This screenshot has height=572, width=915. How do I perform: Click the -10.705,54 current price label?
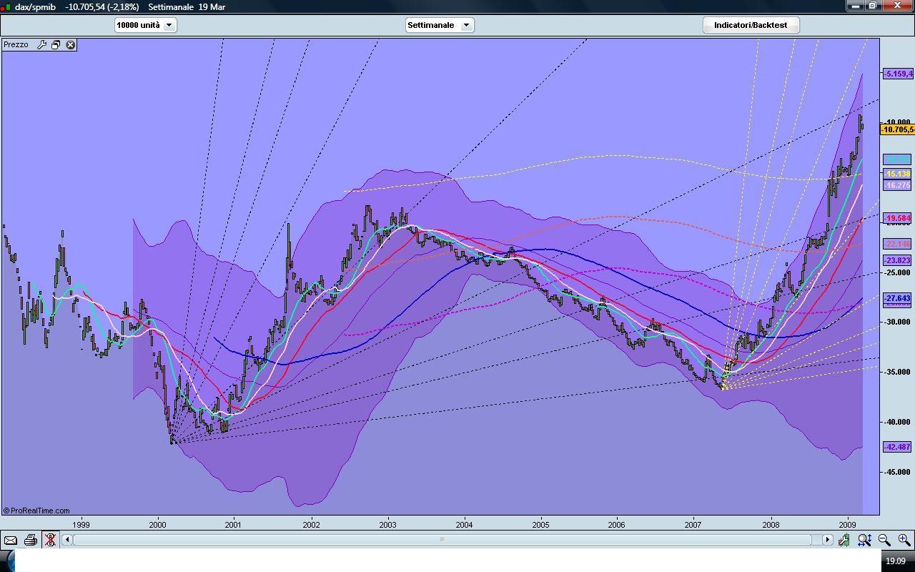pyautogui.click(x=897, y=129)
